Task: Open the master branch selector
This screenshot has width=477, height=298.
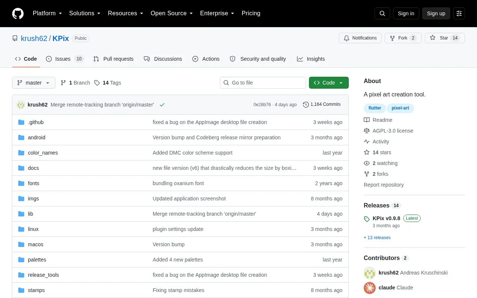Action: pyautogui.click(x=34, y=83)
